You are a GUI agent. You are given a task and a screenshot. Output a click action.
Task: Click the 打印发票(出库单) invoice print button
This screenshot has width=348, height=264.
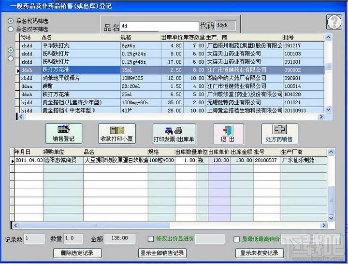(x=174, y=134)
